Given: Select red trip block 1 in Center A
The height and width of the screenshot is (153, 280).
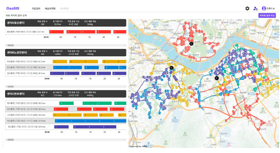Looking at the screenshot, I should click(56, 32).
